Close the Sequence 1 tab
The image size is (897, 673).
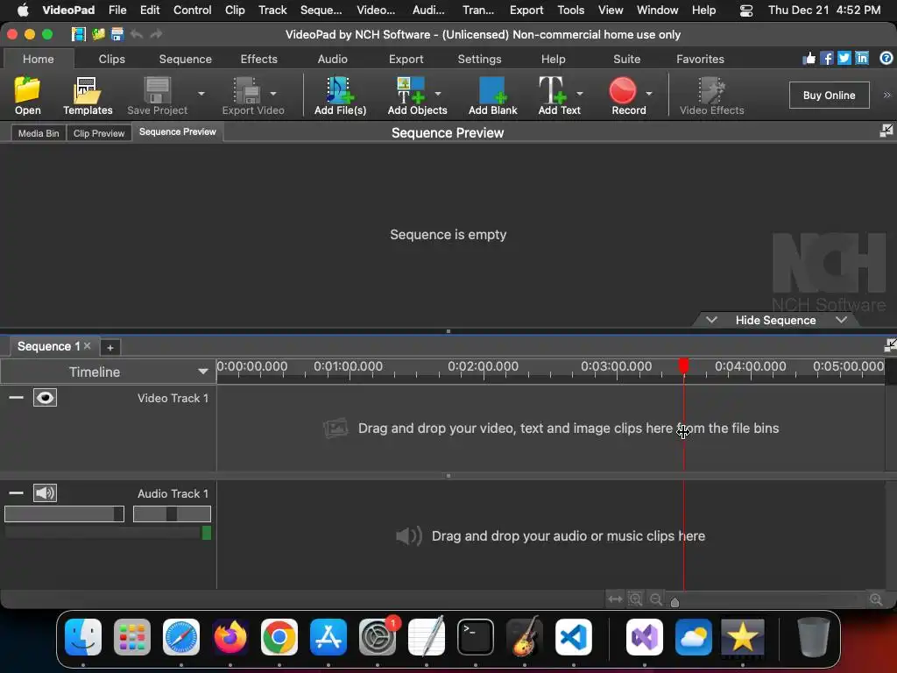tap(87, 345)
